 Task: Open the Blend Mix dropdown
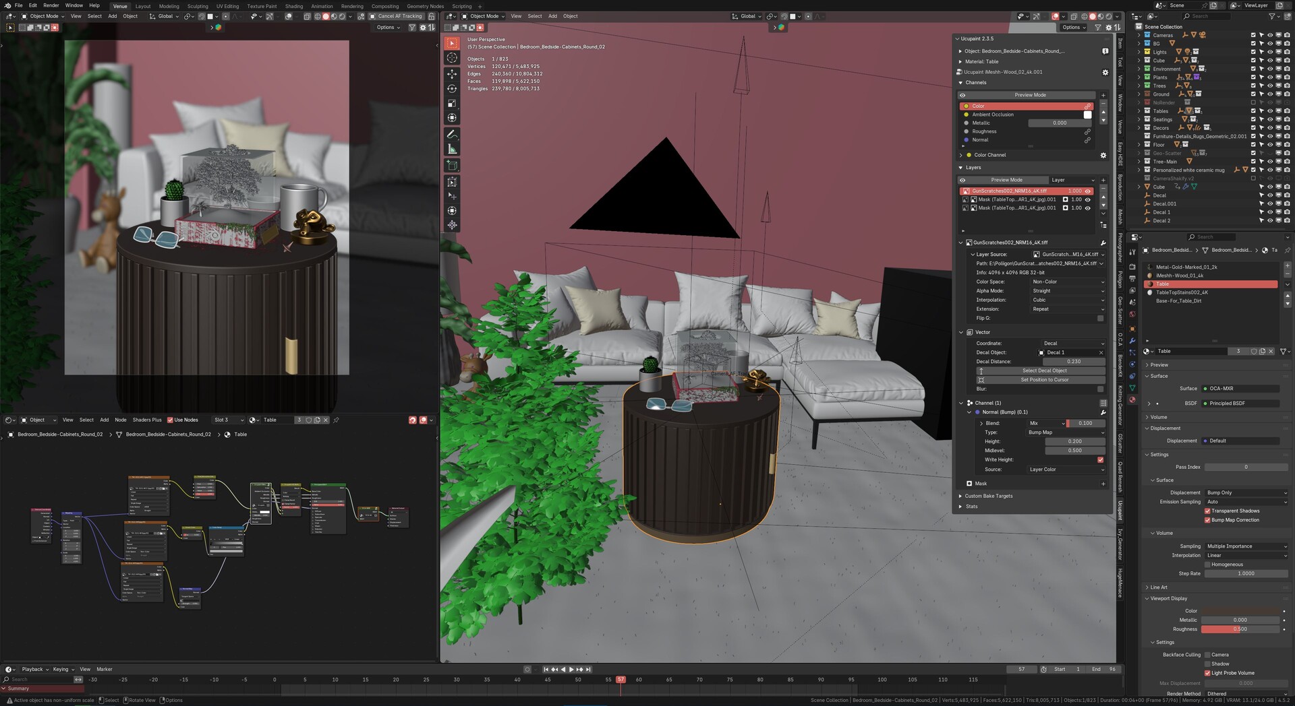pos(1046,424)
